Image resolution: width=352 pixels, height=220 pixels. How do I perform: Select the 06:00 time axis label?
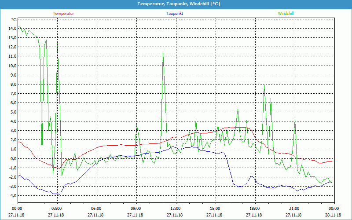[96, 209]
